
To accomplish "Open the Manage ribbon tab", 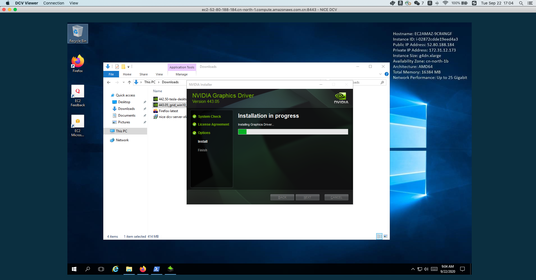I will pos(182,74).
